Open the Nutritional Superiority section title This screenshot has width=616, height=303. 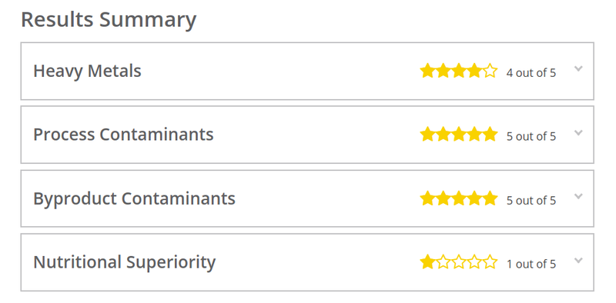(x=125, y=262)
